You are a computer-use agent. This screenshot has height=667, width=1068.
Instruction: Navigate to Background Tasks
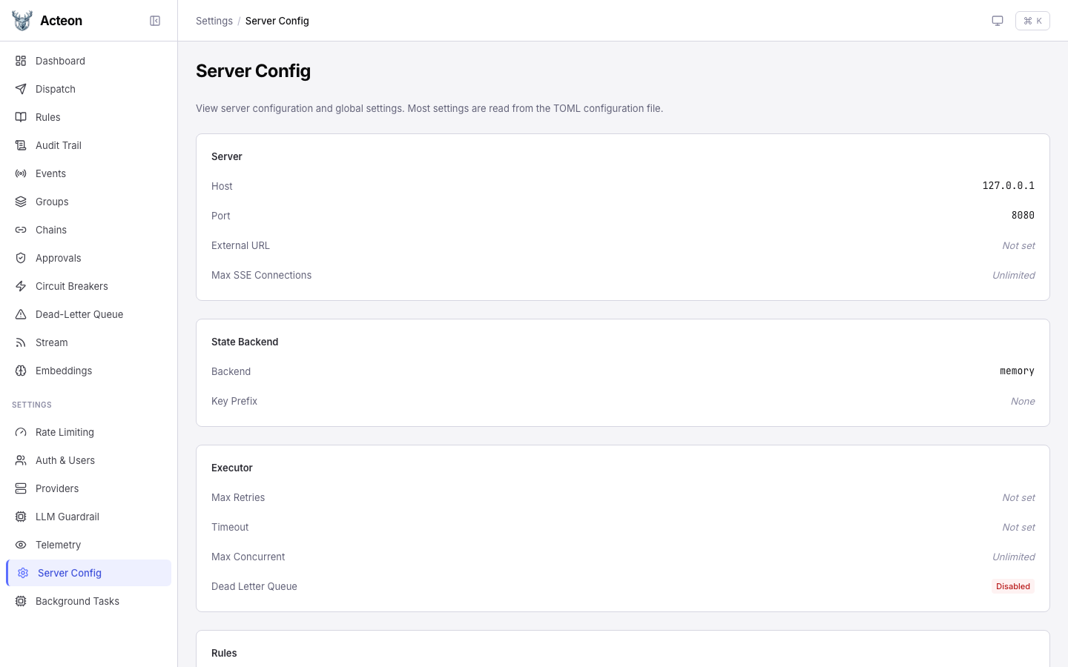[x=77, y=601]
